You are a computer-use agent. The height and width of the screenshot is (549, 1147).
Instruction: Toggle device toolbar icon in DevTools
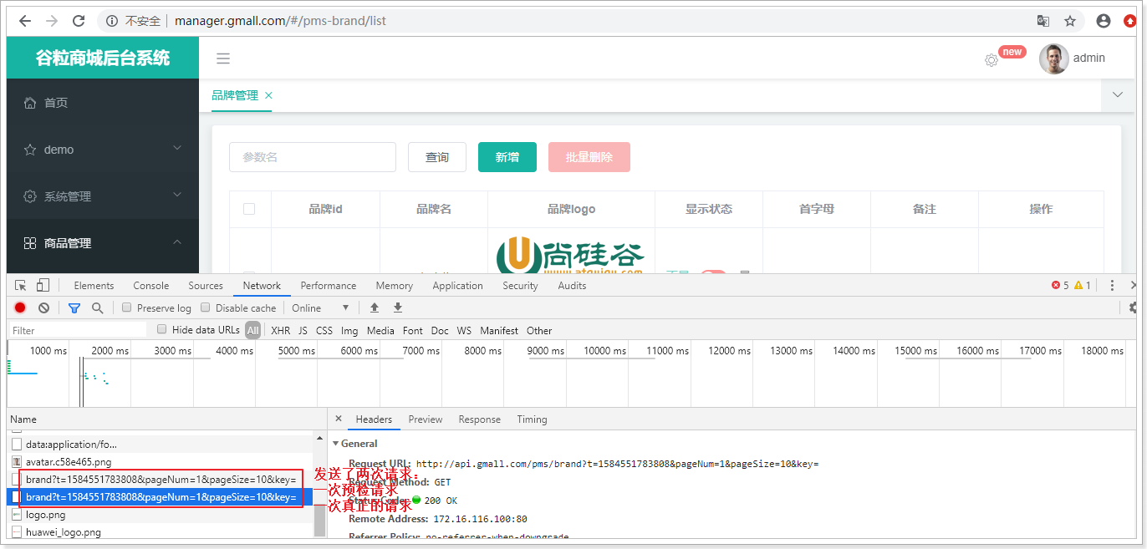[x=43, y=286]
